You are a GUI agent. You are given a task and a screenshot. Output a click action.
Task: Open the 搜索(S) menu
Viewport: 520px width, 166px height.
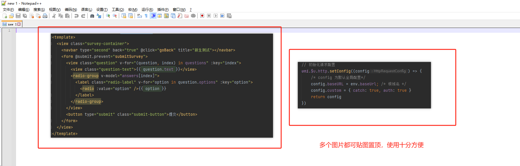click(39, 10)
